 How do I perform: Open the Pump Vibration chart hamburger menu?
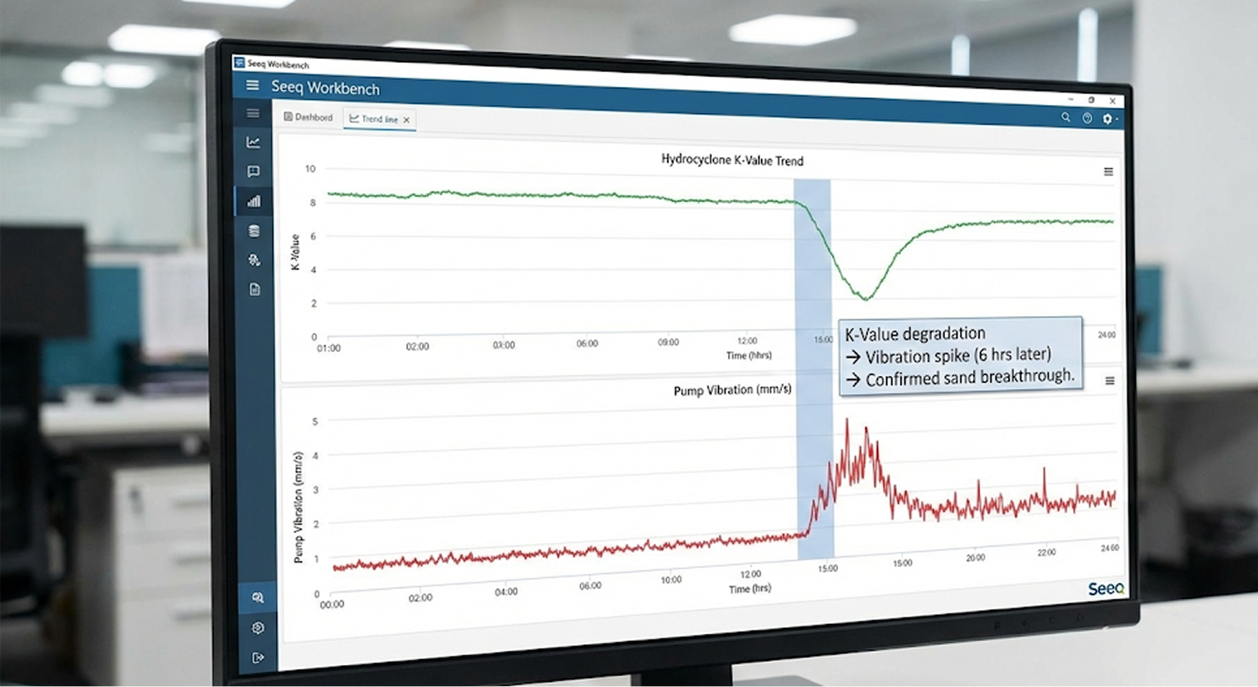pyautogui.click(x=1110, y=381)
